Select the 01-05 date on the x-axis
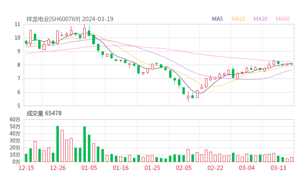This screenshot has width=298, height=177. [x=89, y=167]
